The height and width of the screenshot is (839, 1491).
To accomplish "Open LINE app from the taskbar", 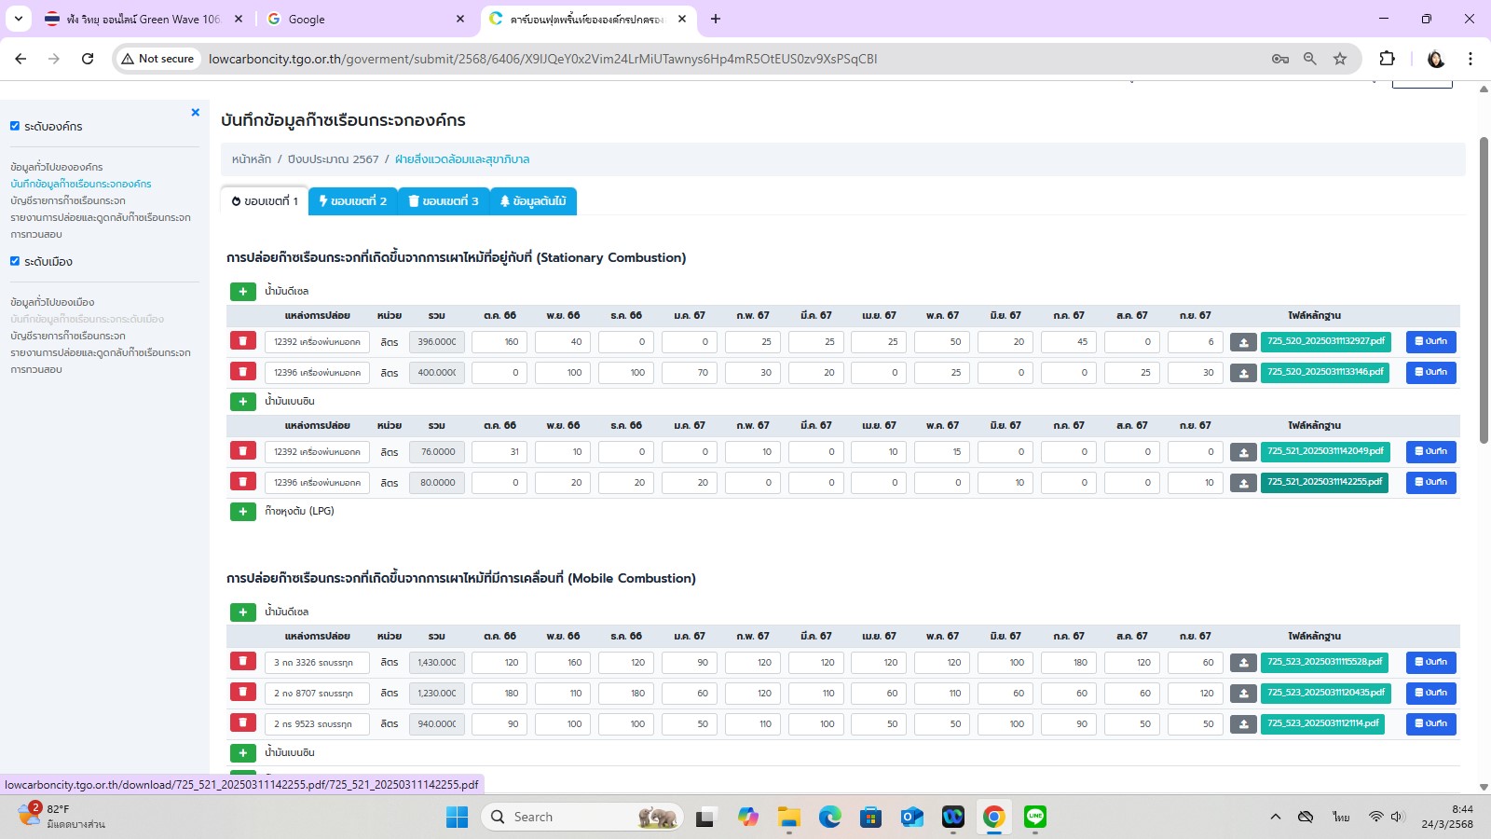I will tap(1034, 818).
